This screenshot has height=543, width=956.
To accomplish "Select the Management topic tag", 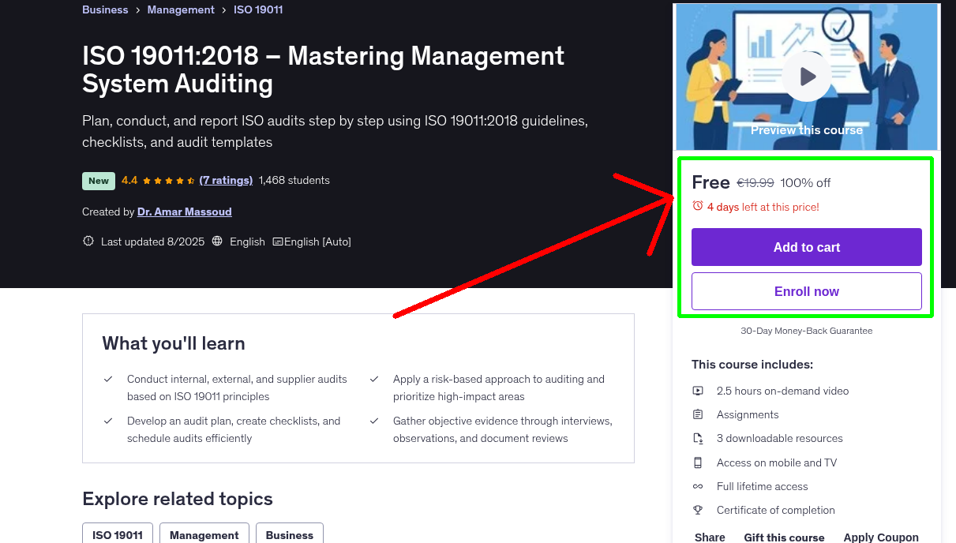I will click(x=204, y=534).
